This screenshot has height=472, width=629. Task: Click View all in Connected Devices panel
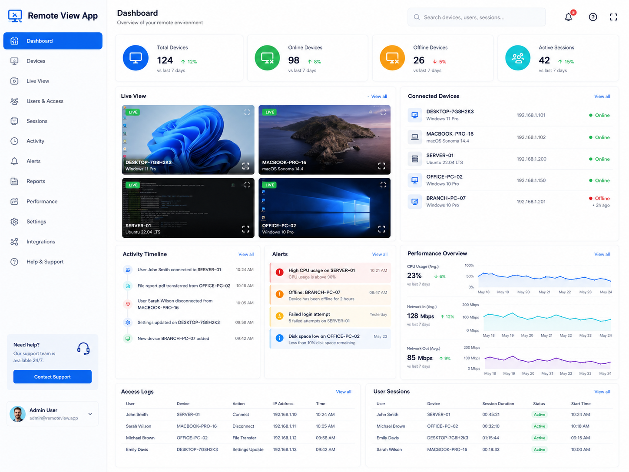tap(602, 96)
